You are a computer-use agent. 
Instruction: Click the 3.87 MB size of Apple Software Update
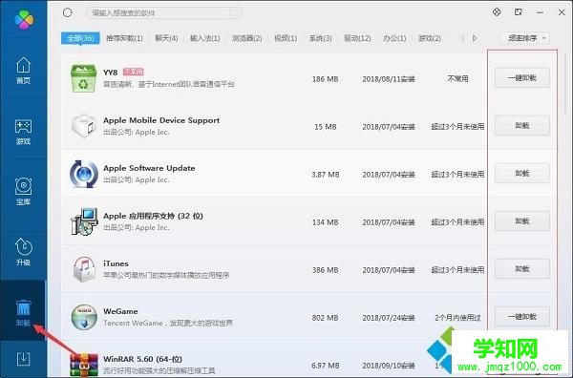click(x=326, y=175)
